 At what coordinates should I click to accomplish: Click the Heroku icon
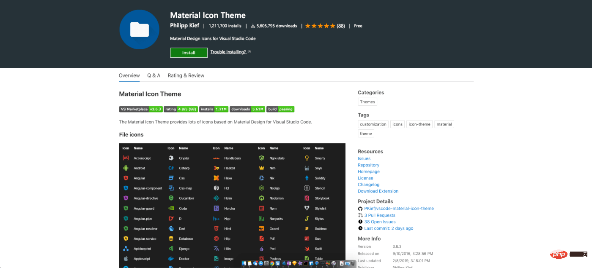point(216,208)
